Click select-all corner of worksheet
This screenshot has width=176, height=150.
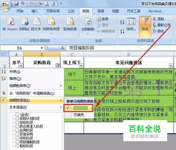[5, 54]
